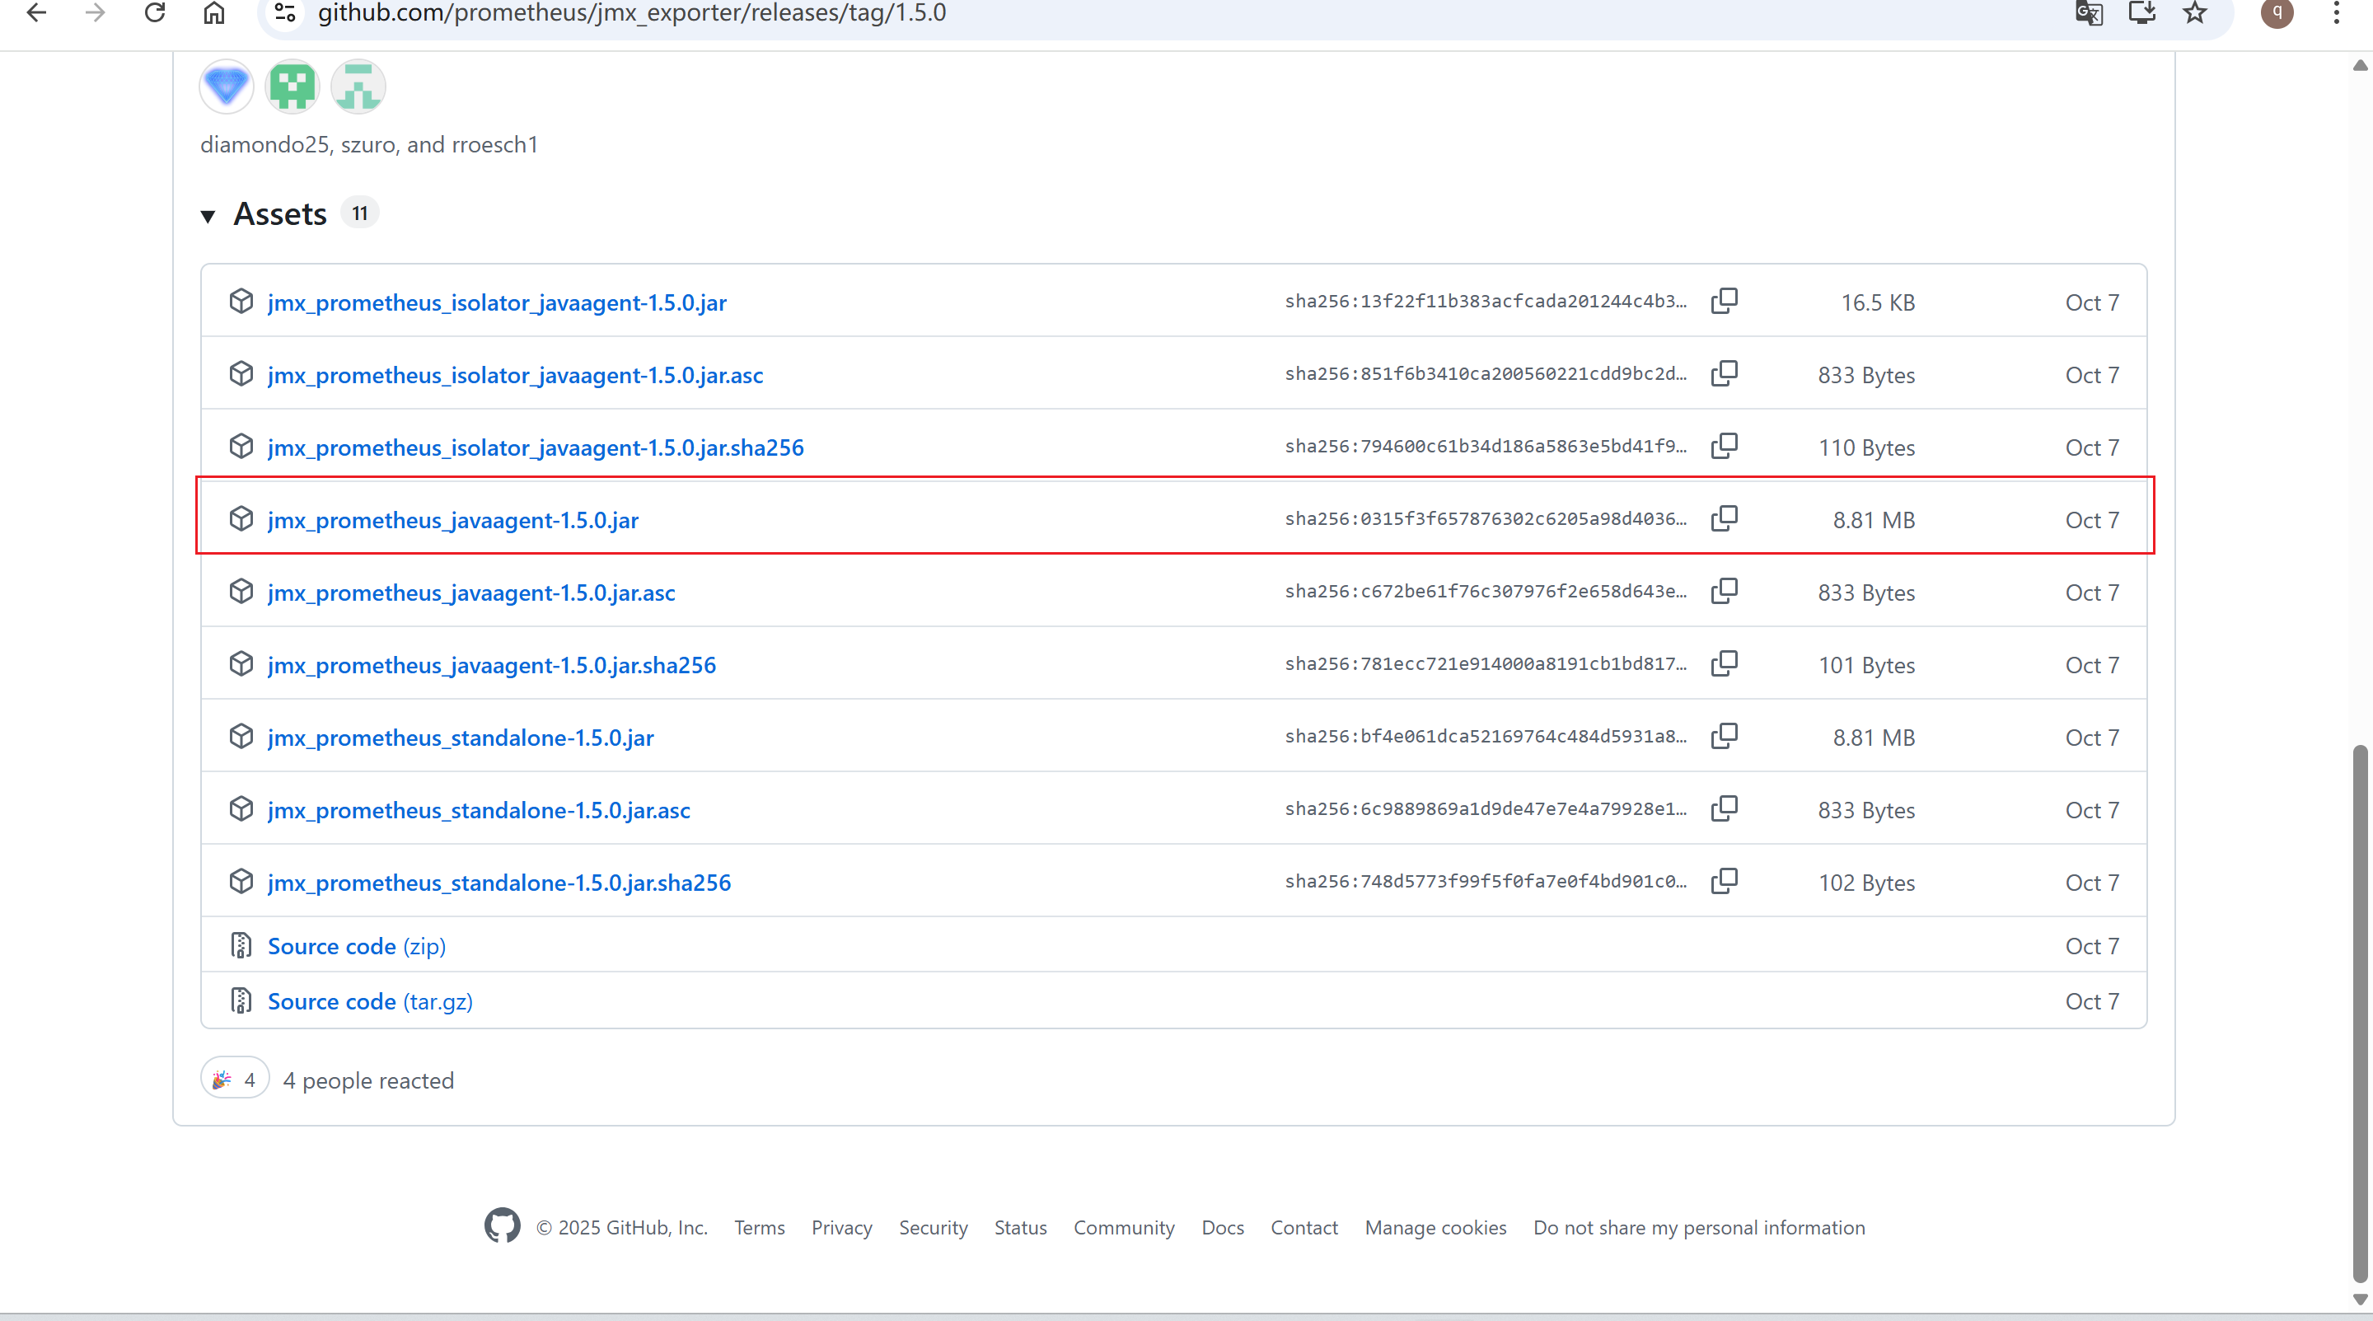Open the Terms footer link
This screenshot has width=2373, height=1321.
(759, 1228)
